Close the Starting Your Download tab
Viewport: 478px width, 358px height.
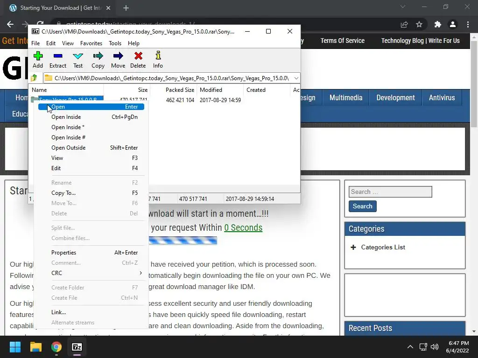click(x=108, y=8)
